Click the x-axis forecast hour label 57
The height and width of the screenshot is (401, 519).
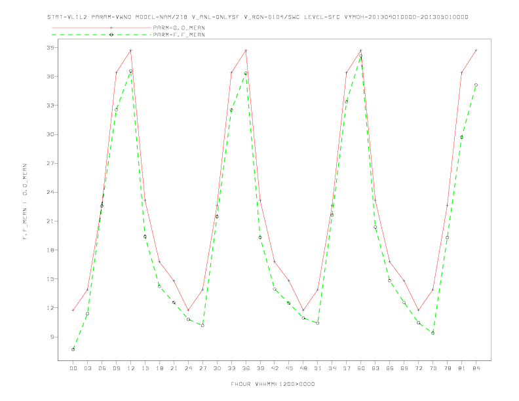tap(347, 368)
